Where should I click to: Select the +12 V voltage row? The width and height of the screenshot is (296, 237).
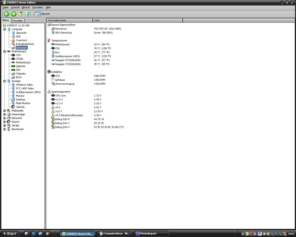(x=77, y=111)
